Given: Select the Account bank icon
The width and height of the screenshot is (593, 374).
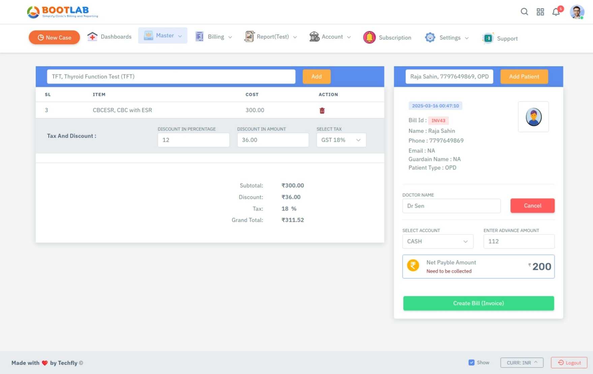Looking at the screenshot, I should point(315,37).
